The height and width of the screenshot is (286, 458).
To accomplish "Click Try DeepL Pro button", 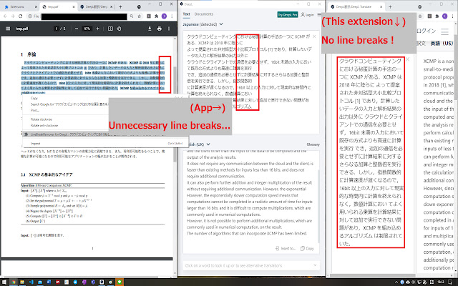I will point(288,14).
